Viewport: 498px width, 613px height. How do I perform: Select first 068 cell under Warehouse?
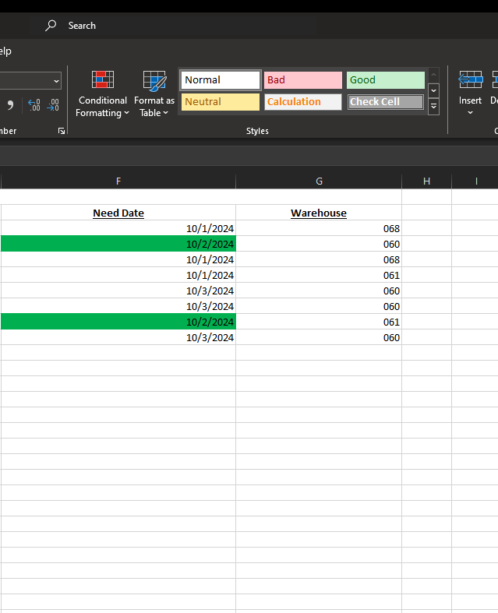tap(319, 228)
